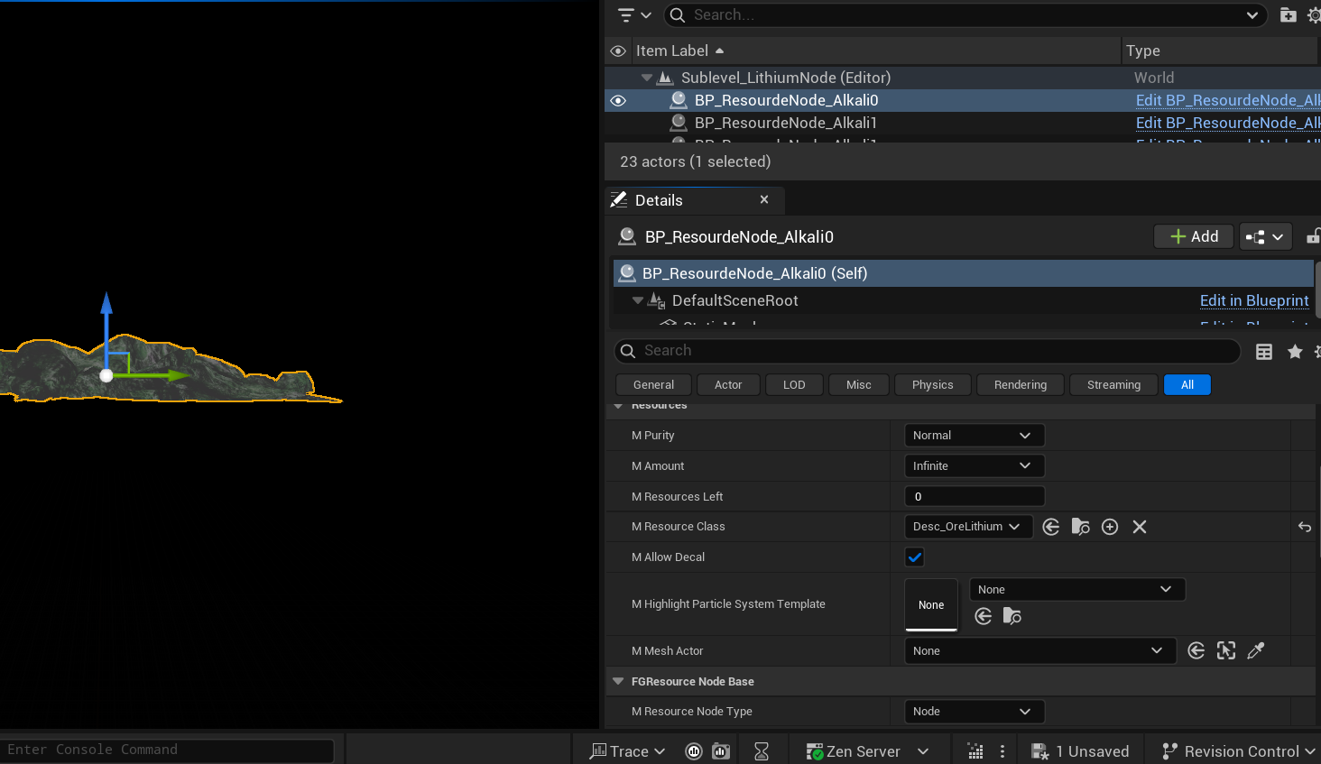This screenshot has width=1321, height=764.
Task: Open Zen Server dropdown arrow
Action: pos(923,751)
